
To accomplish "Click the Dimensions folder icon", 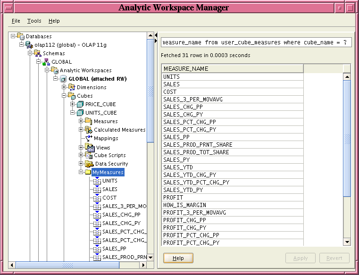I will point(72,87).
